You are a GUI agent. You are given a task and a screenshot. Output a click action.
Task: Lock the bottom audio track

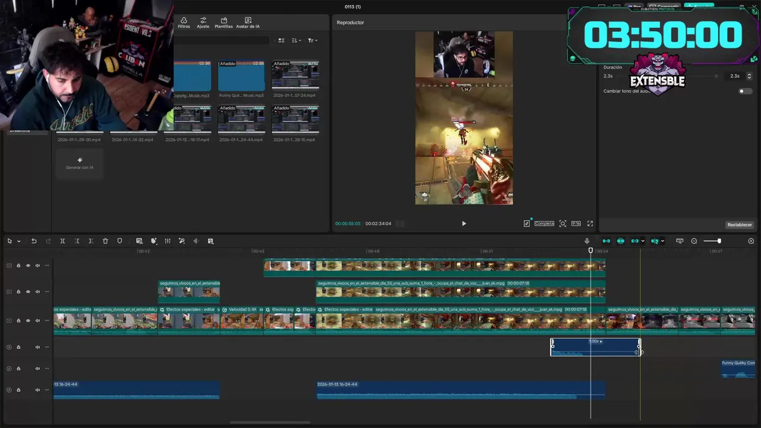[x=18, y=390]
